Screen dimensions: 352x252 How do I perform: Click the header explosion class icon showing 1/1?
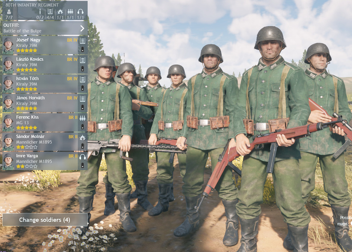coord(60,12)
